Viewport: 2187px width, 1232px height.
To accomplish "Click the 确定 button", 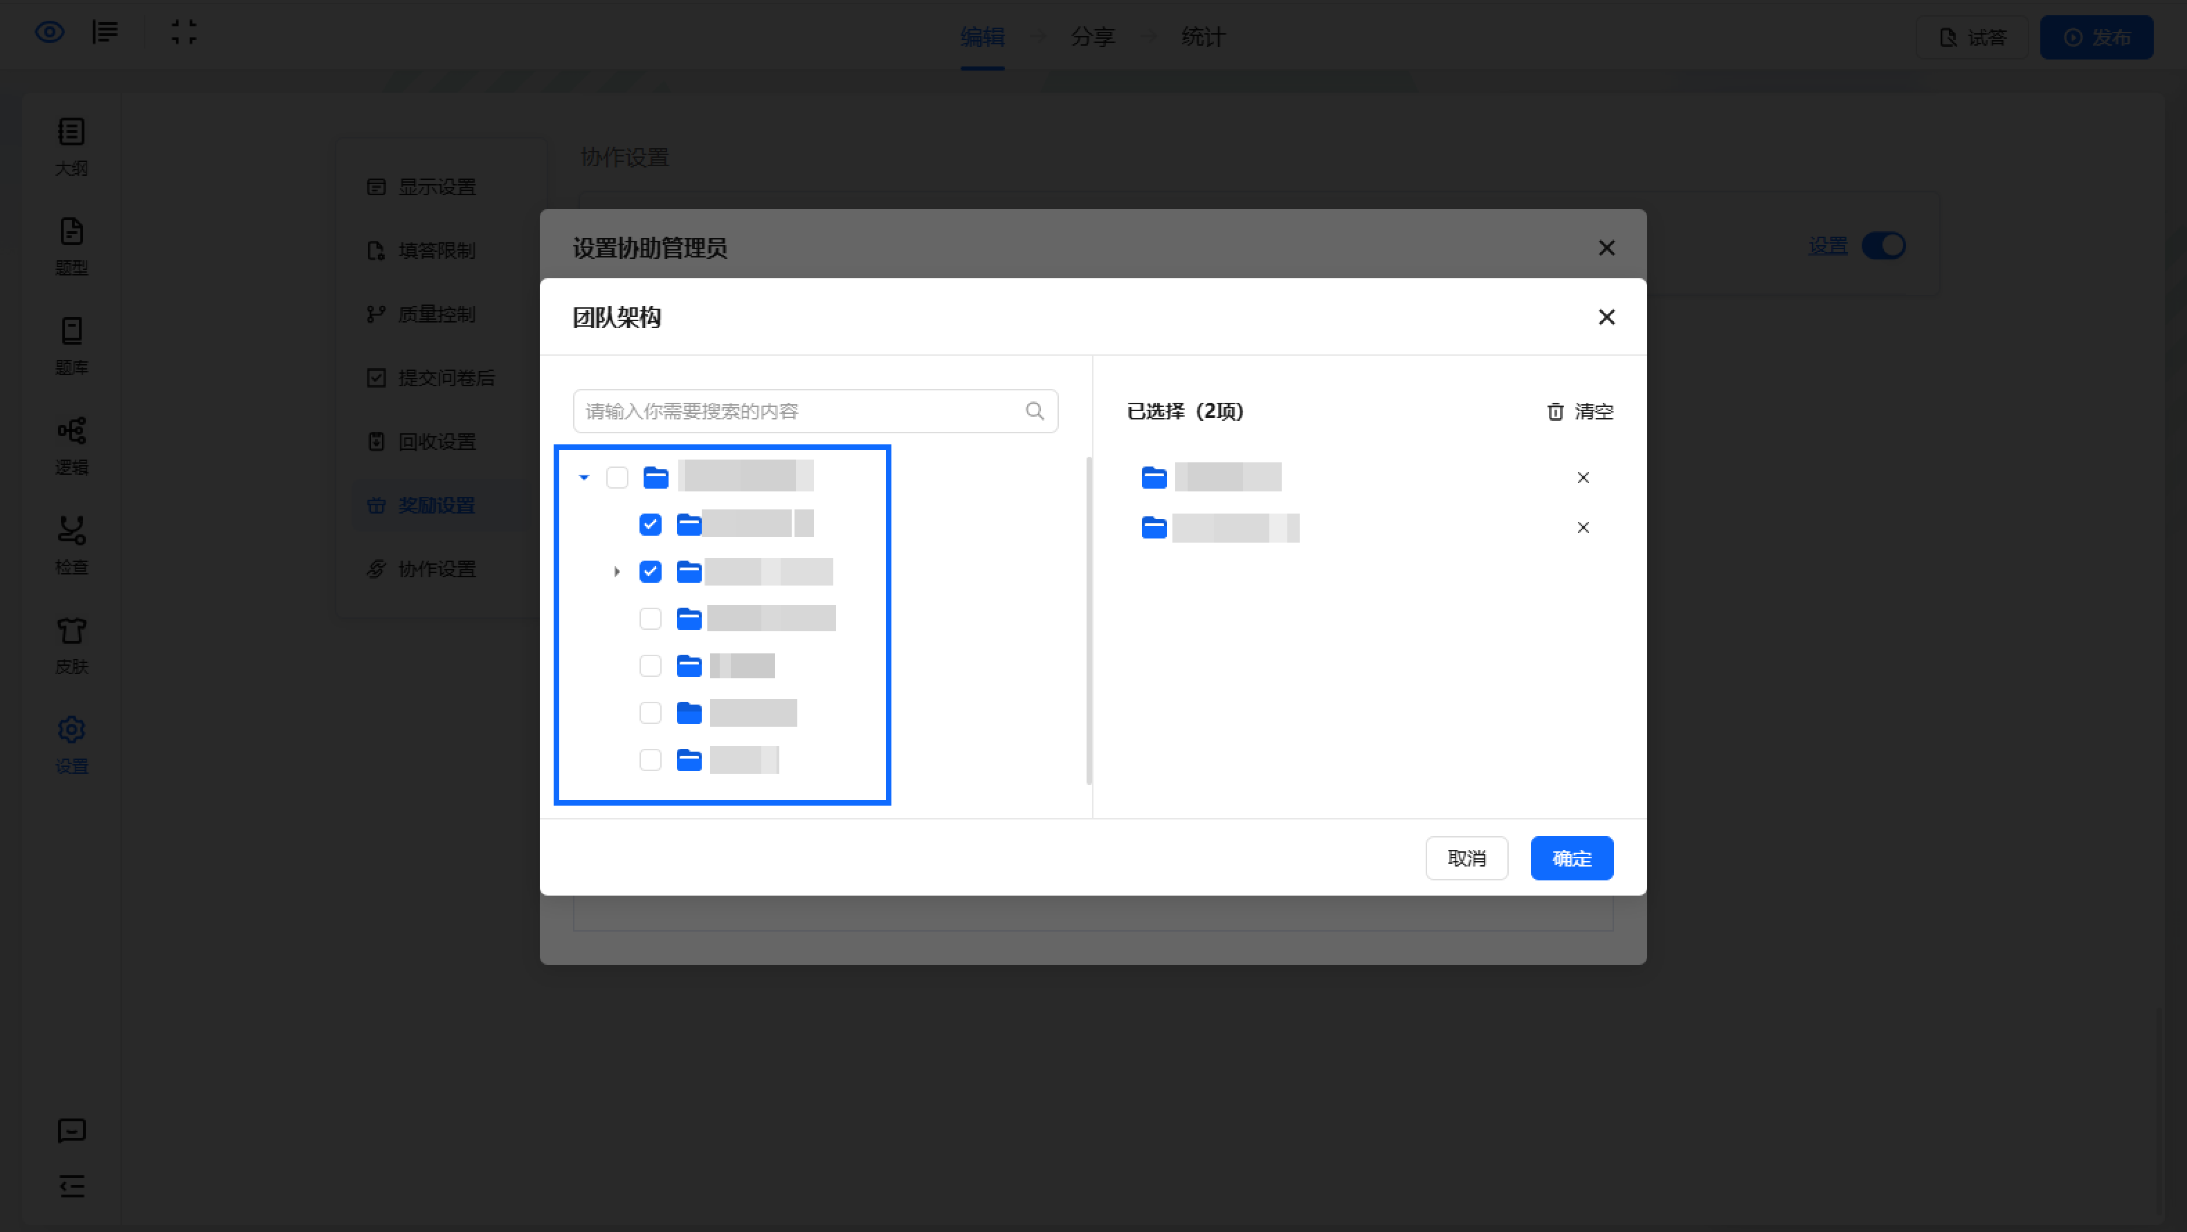I will (1572, 858).
